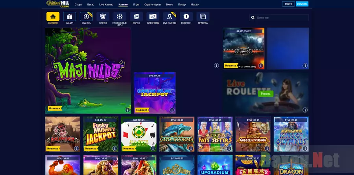Screen dimensions: 354x175
Task: Open Age of Gods Fate Sisters
Action: pos(215,134)
